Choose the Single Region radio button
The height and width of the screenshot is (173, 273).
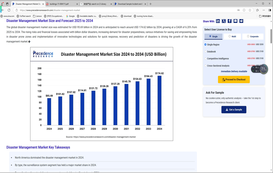205,44
